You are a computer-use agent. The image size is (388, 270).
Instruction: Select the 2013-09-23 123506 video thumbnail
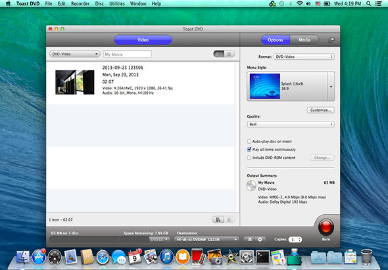click(75, 82)
